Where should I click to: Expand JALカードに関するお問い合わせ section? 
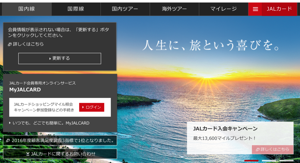pyautogui.click(x=60, y=154)
